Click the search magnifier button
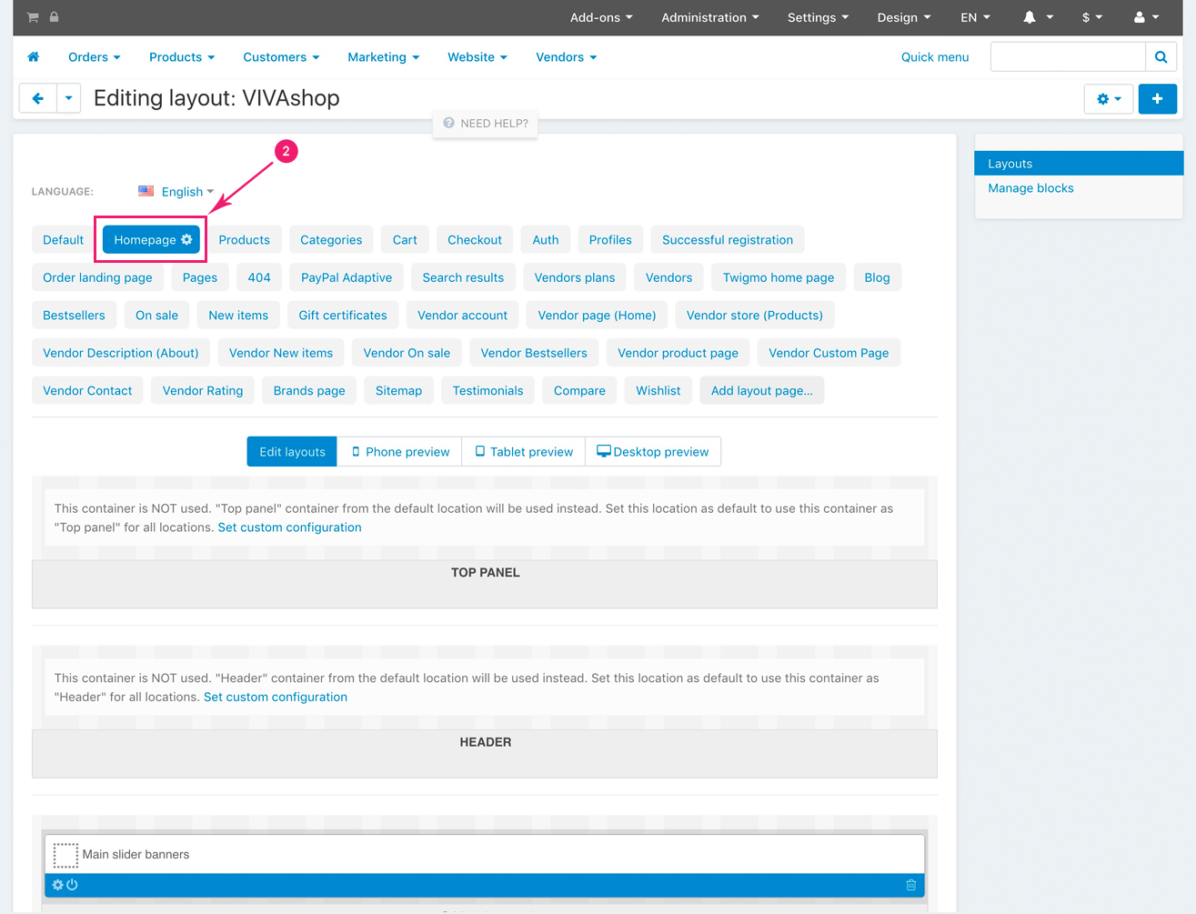Viewport: 1196px width, 914px height. [1161, 57]
